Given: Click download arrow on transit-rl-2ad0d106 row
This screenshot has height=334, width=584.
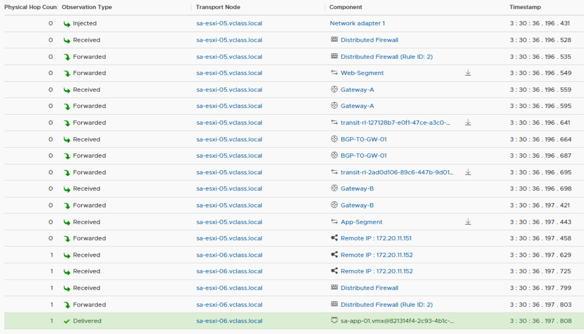Looking at the screenshot, I should pyautogui.click(x=468, y=172).
